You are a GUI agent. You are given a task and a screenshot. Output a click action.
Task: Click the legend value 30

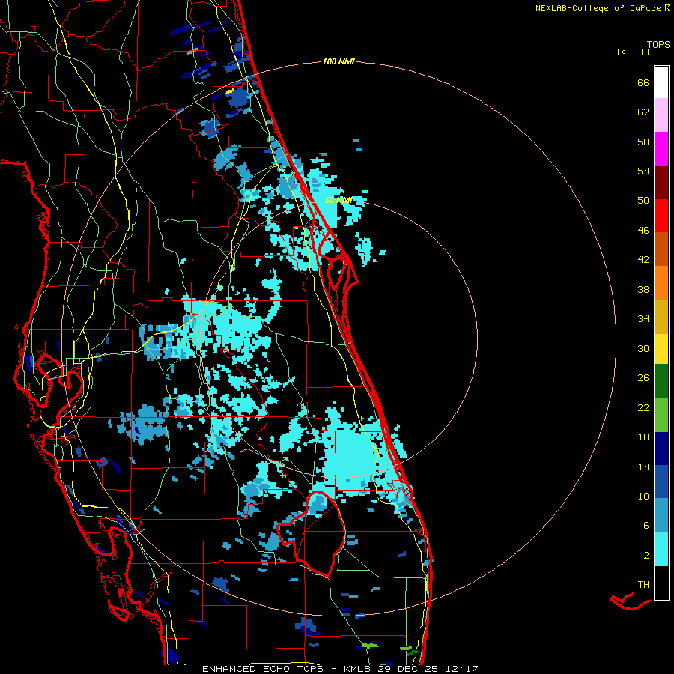pos(643,348)
